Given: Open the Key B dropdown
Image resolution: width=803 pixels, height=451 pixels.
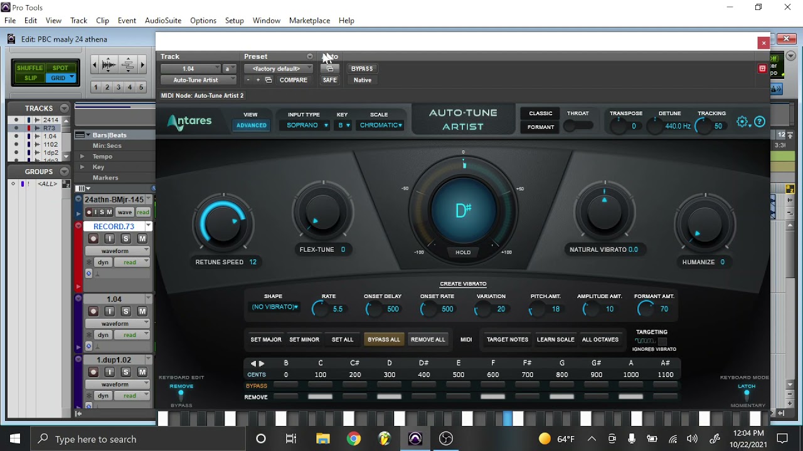Looking at the screenshot, I should click(x=343, y=125).
